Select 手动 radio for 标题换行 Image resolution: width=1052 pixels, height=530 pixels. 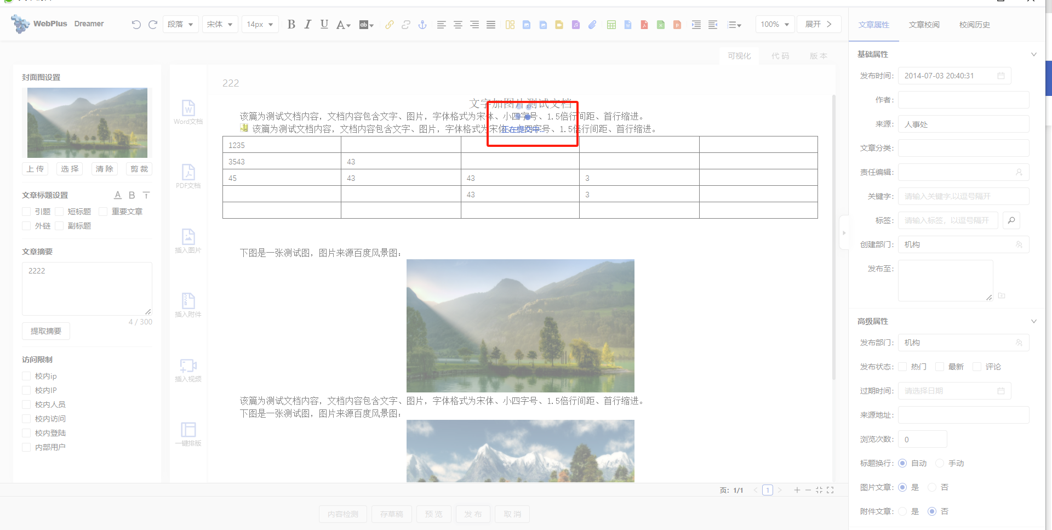click(940, 463)
